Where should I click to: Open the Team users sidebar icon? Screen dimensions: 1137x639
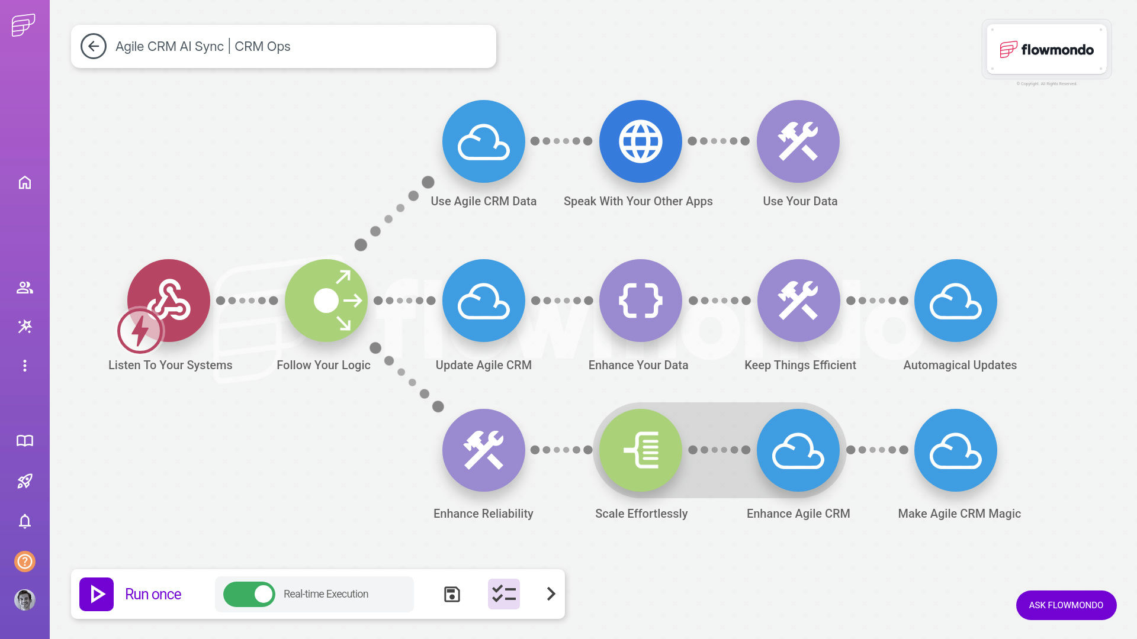coord(25,288)
